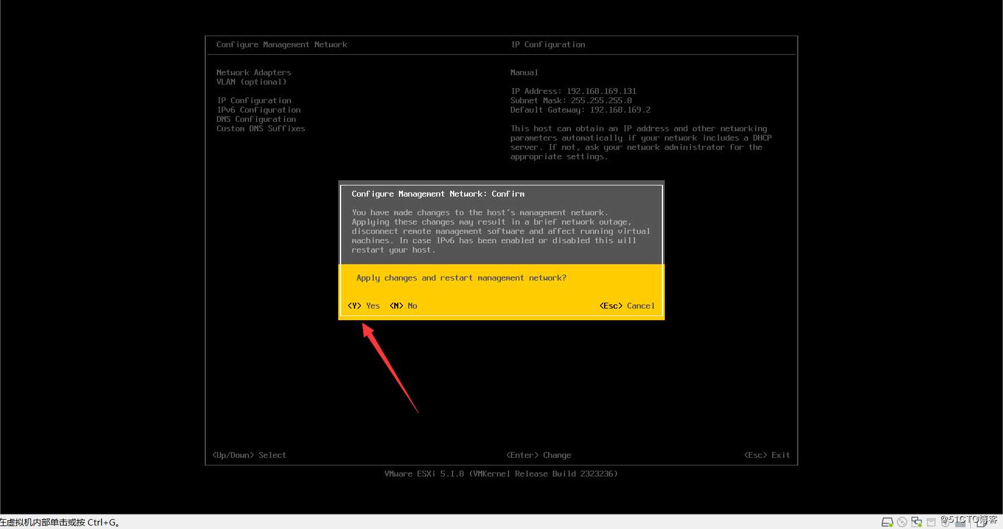
Task: Click the hard disk device status icon
Action: tap(888, 522)
